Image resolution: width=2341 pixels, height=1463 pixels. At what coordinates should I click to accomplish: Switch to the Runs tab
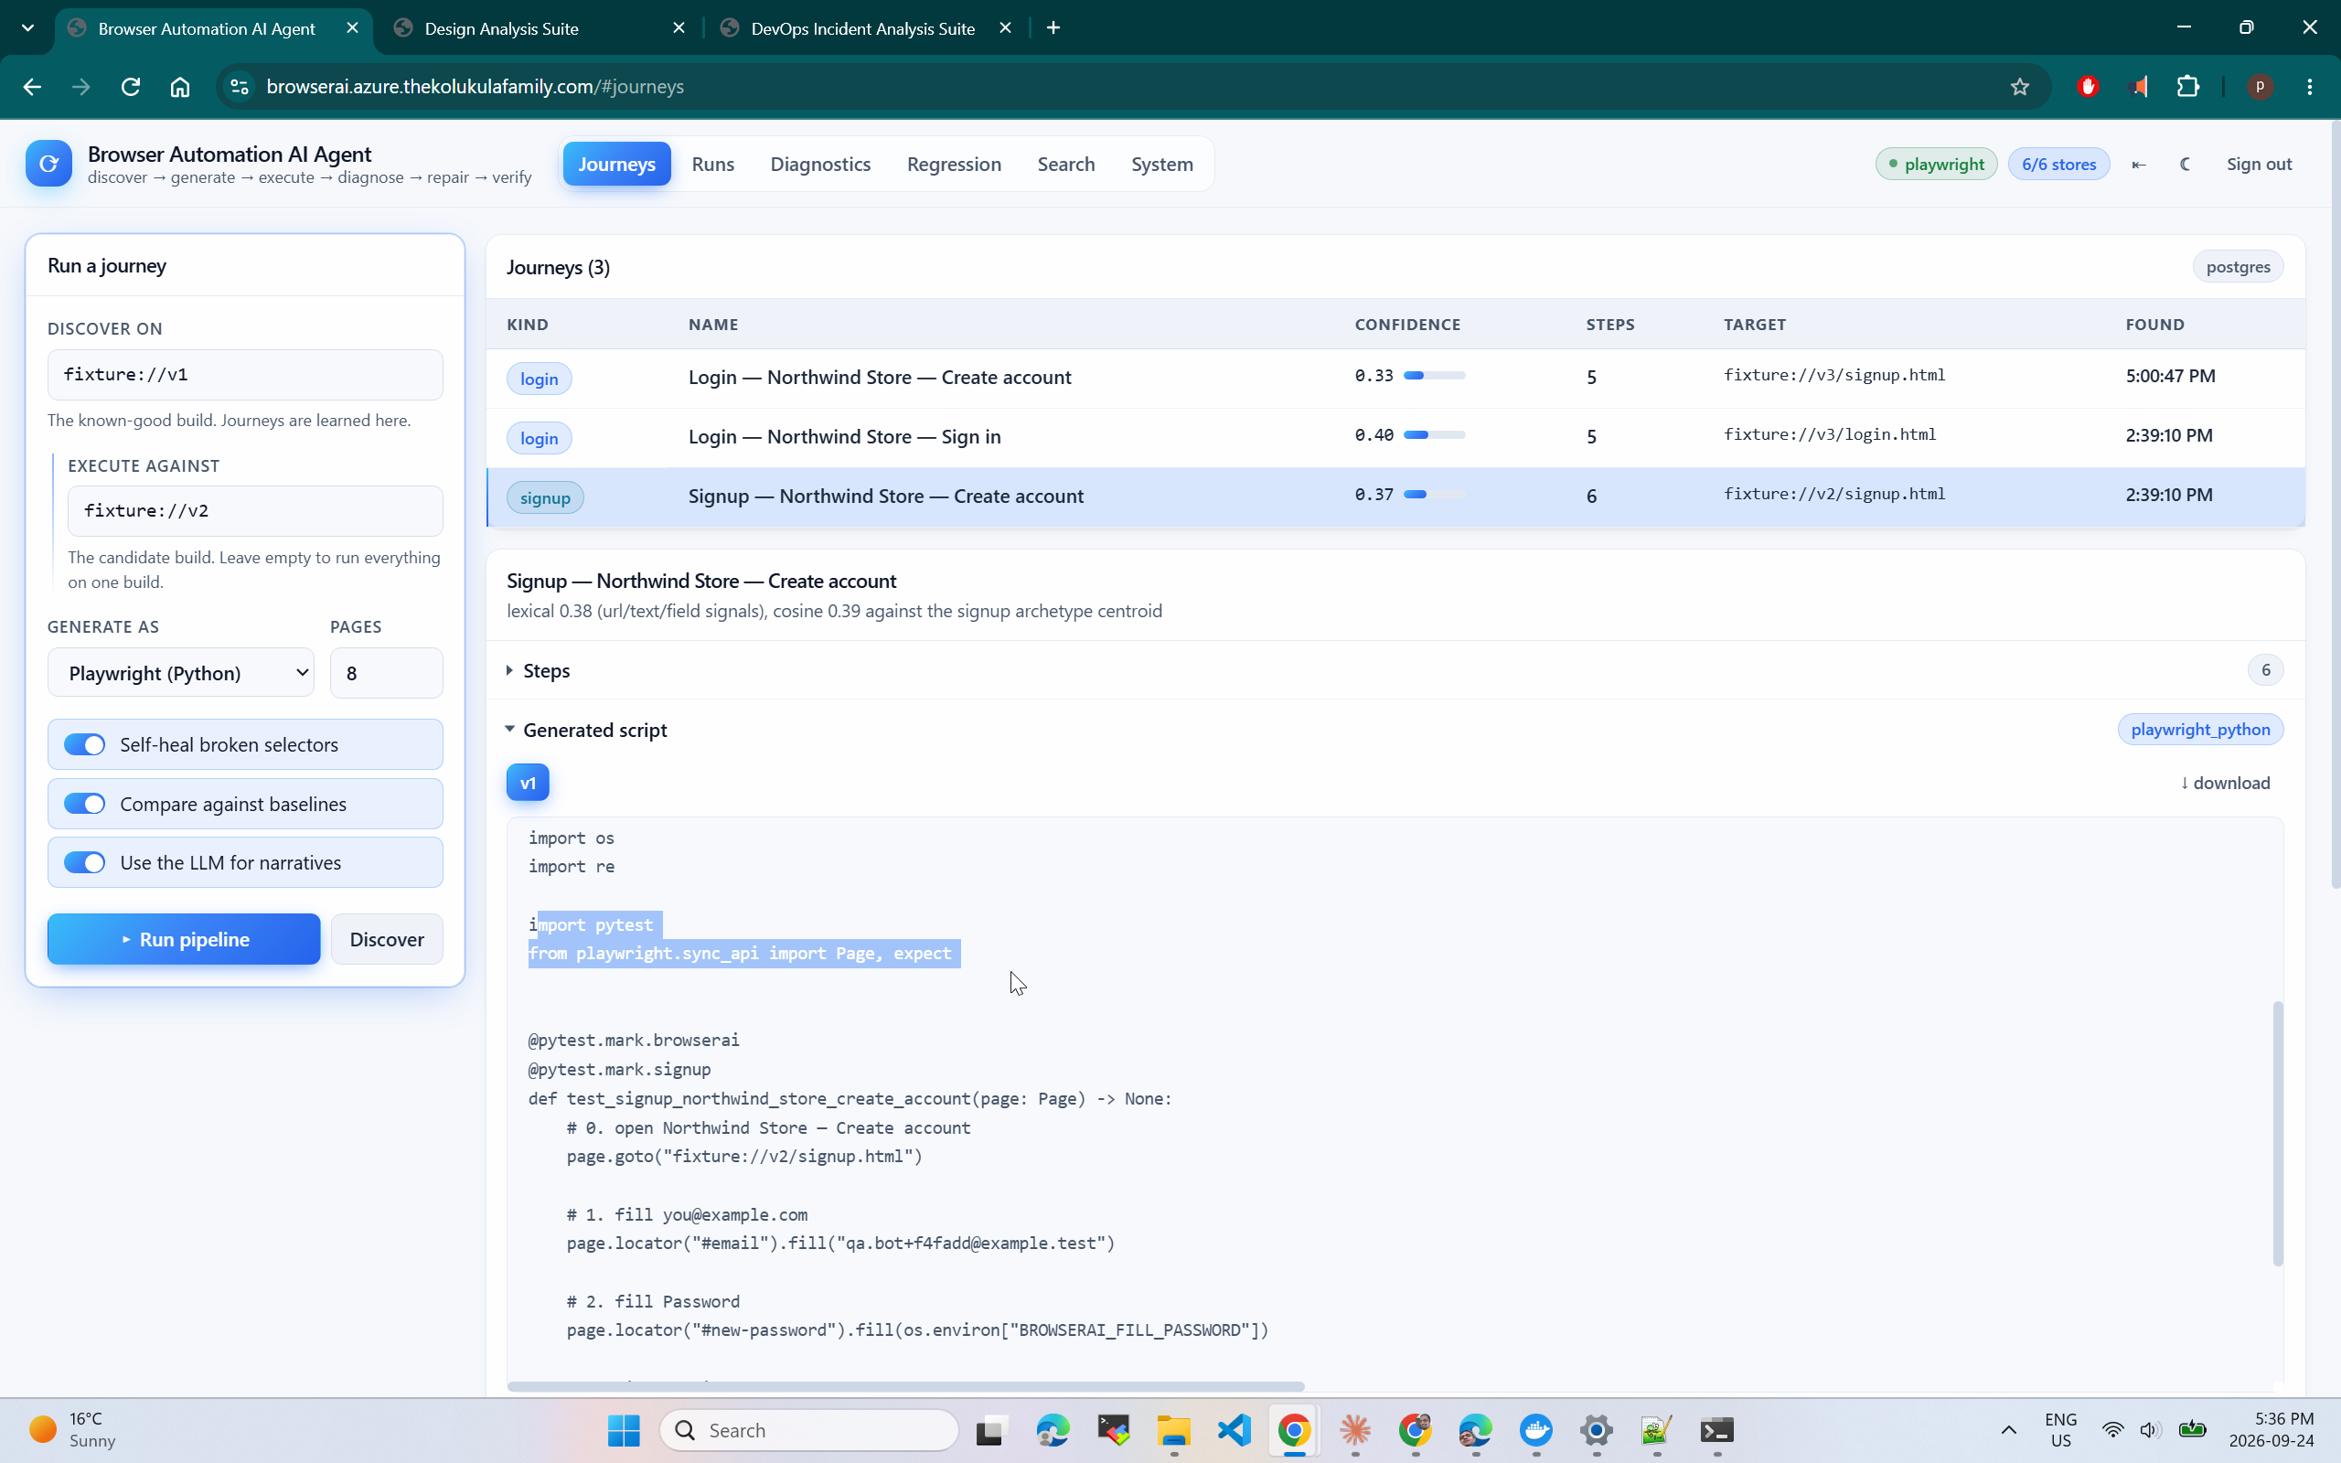[x=713, y=164]
